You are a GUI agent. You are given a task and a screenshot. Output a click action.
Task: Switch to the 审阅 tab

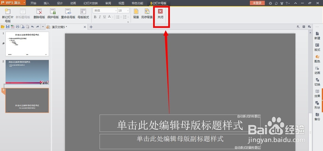[x=108, y=3]
